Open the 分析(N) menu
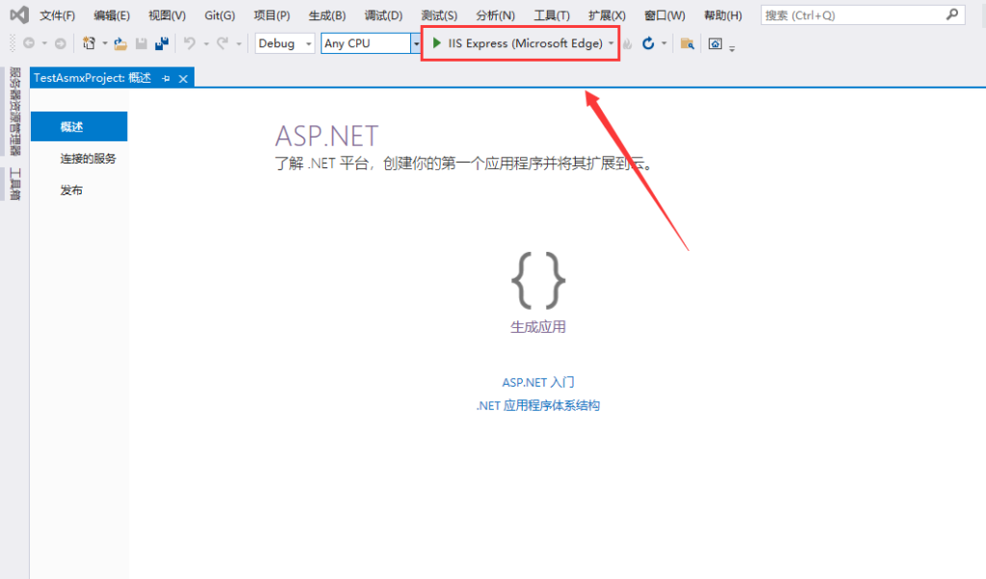This screenshot has height=579, width=986. (496, 15)
